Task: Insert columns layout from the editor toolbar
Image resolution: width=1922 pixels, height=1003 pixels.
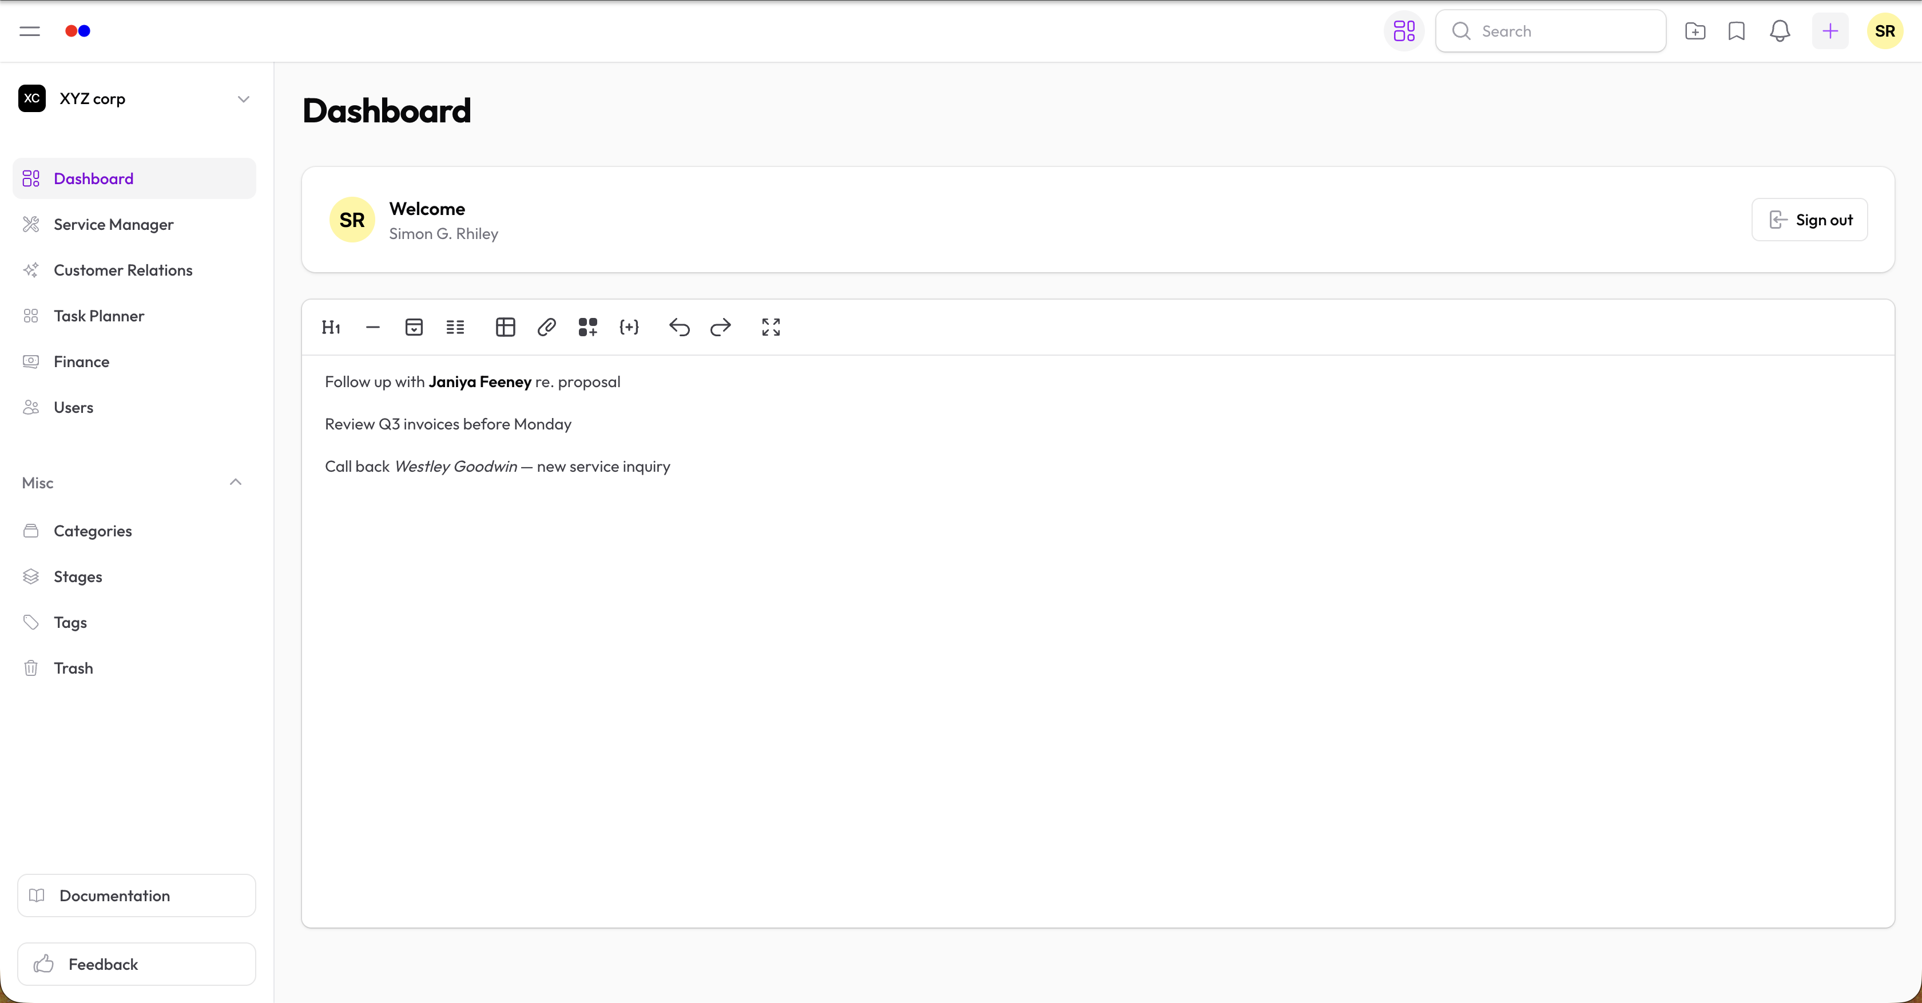Action: pyautogui.click(x=455, y=327)
